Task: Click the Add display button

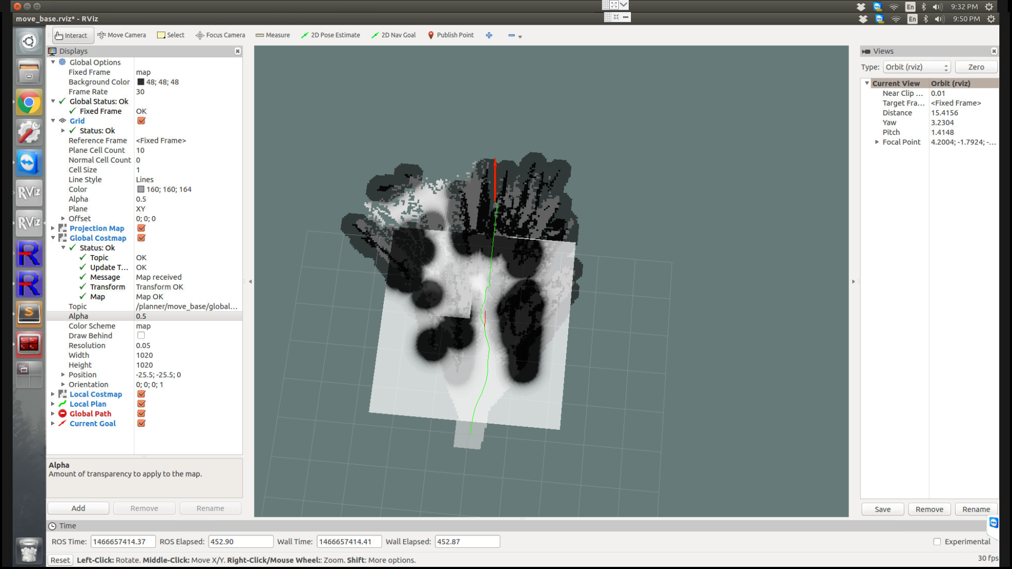Action: (79, 508)
